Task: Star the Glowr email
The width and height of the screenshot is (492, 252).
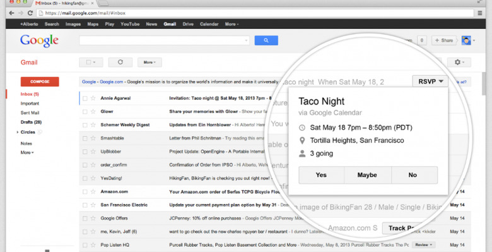Action: [93, 112]
